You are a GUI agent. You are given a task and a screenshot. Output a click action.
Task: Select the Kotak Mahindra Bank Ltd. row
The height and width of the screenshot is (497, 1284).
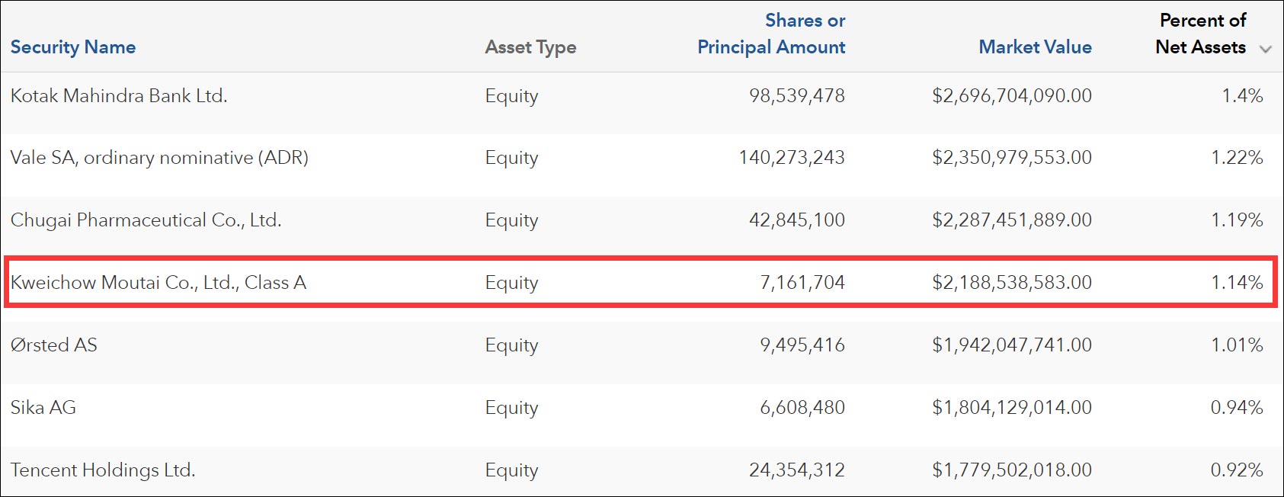(x=119, y=96)
